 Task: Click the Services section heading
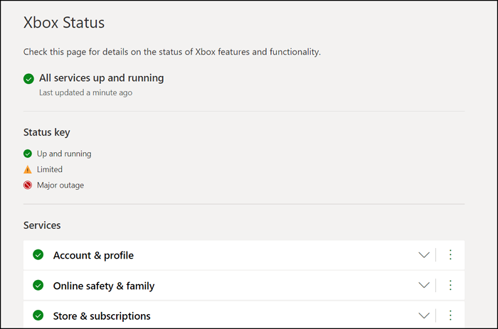click(42, 225)
